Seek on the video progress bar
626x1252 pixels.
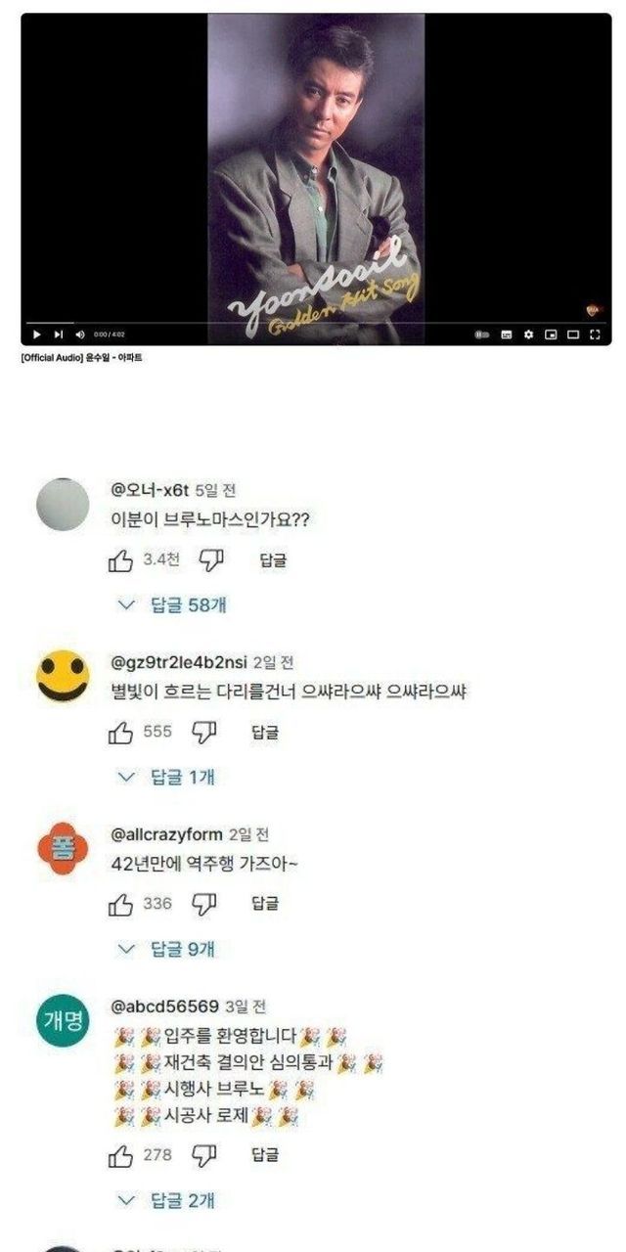(315, 323)
